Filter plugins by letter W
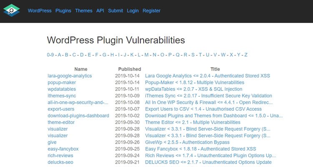313x167 pixels. point(223,55)
